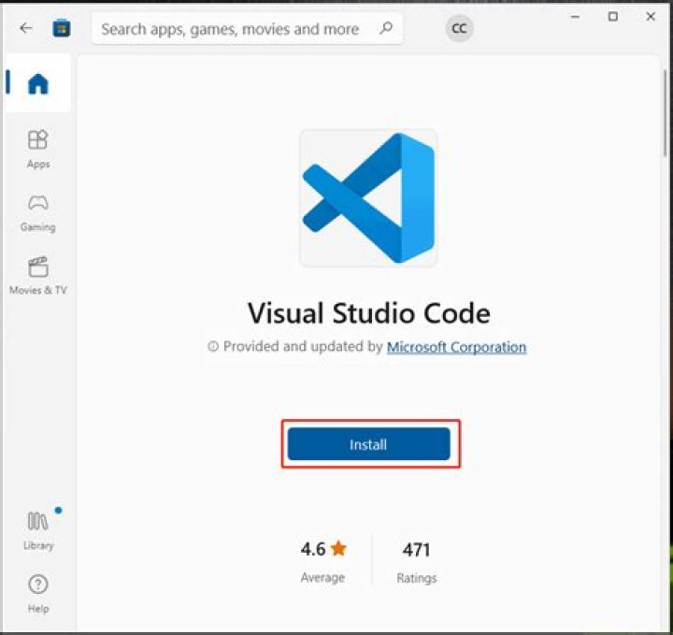673x635 pixels.
Task: Maximize the Microsoft Store window
Action: pyautogui.click(x=613, y=17)
